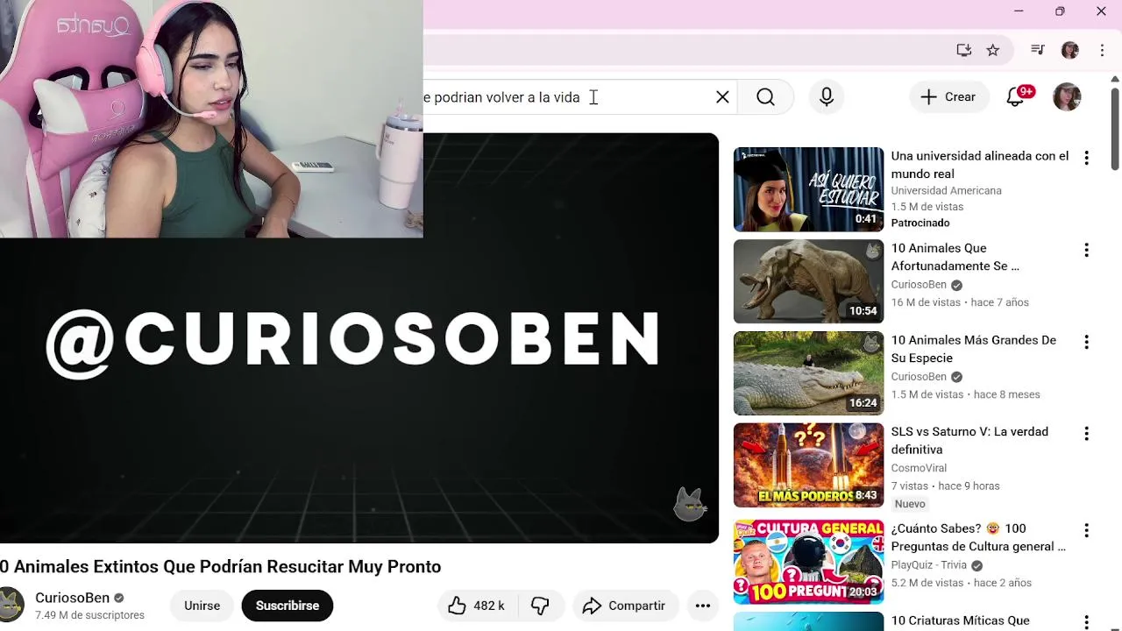
Task: Open the Chrome three-dot menu
Action: click(1102, 50)
